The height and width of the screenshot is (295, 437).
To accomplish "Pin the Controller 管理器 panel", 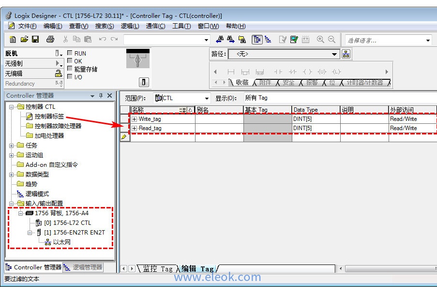I will [x=101, y=96].
